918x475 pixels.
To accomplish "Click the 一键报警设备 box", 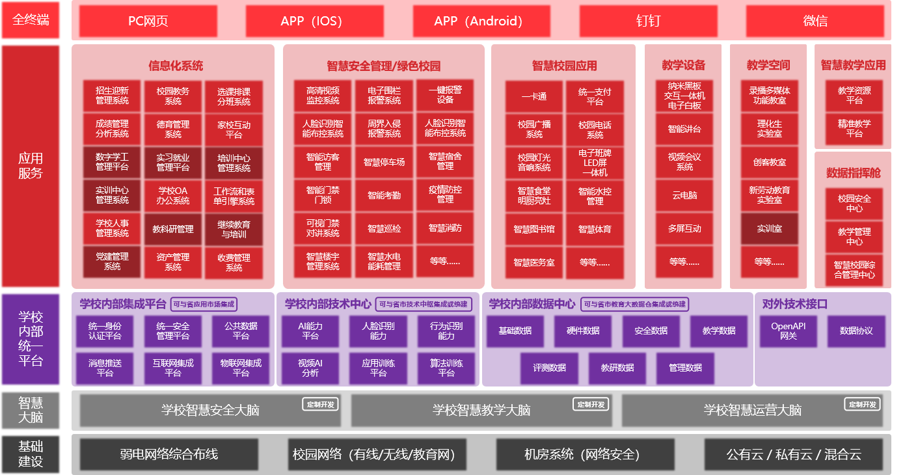I will tap(445, 95).
